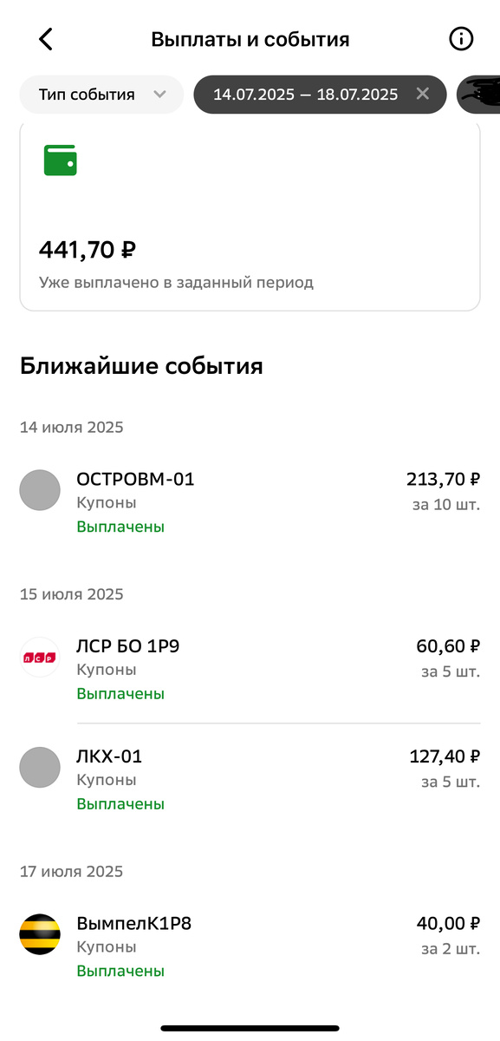Open the info icon in the header
Screen dimensions: 500x1041
point(461,38)
